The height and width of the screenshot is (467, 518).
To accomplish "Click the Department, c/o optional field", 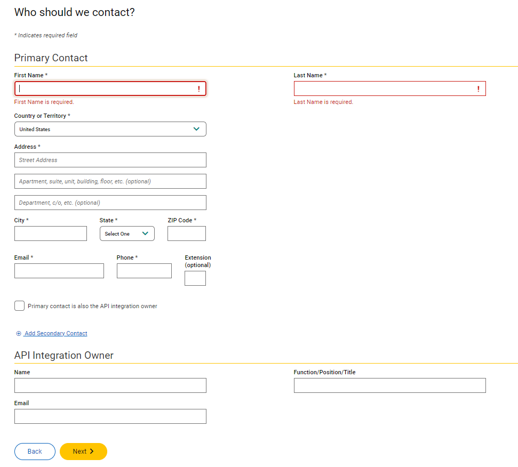I will click(110, 203).
